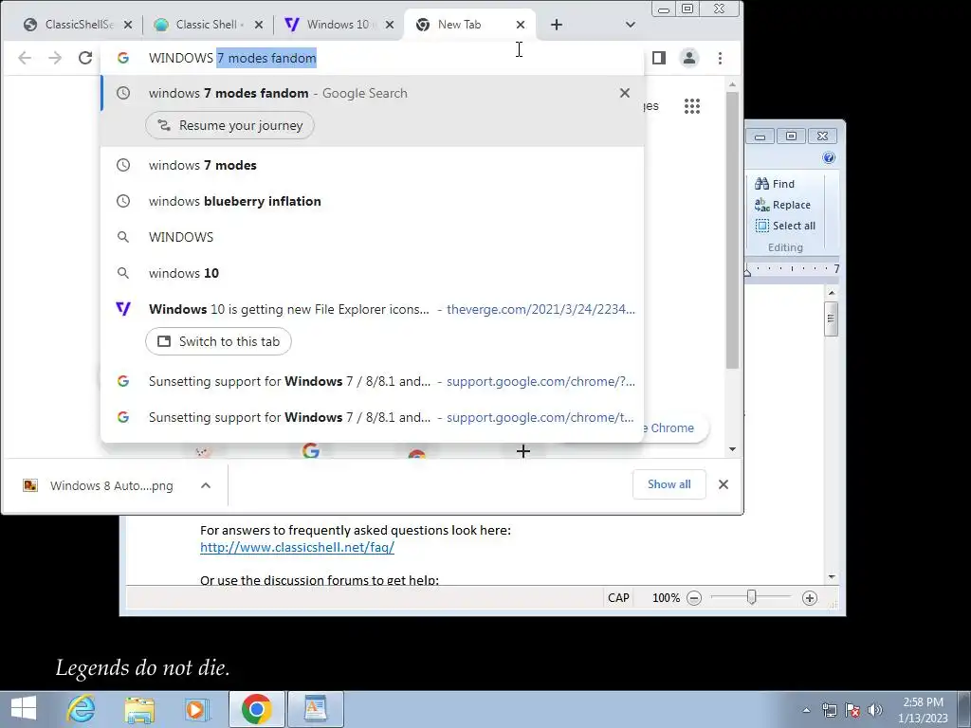Show hidden tray icons arrow
This screenshot has width=971, height=728.
[806, 710]
